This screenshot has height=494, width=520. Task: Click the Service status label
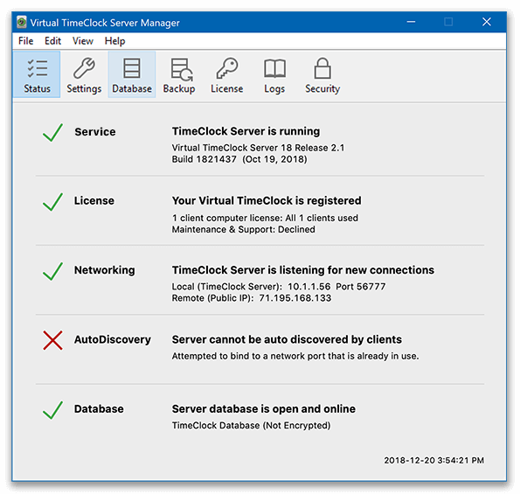[95, 132]
